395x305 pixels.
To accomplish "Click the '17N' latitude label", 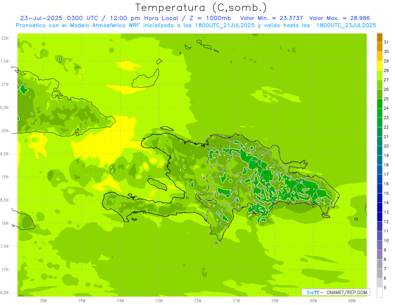I will pyautogui.click(x=6, y=269).
